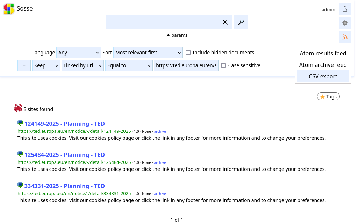Screen dimensions: 358x222
Task: Click the URL ending in detail/124149-2025
Action: pyautogui.click(x=74, y=131)
